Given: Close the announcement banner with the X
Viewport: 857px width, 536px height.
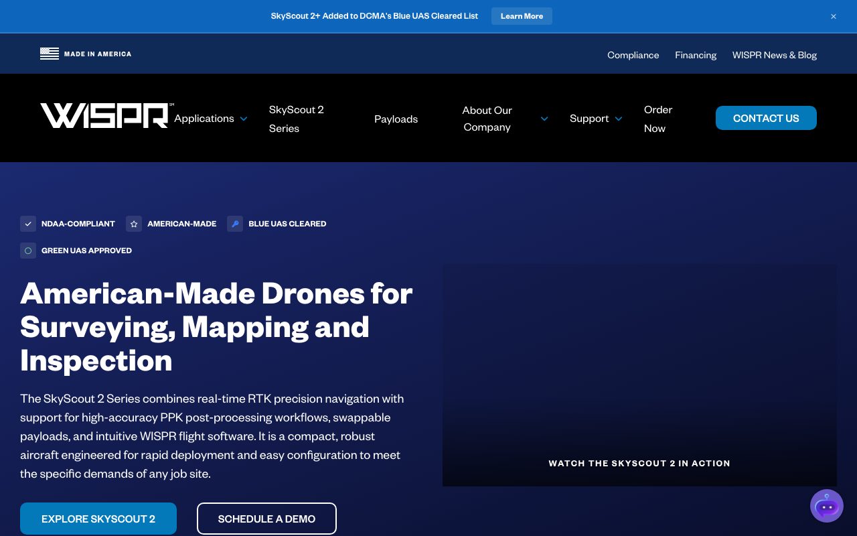Looking at the screenshot, I should point(834,17).
